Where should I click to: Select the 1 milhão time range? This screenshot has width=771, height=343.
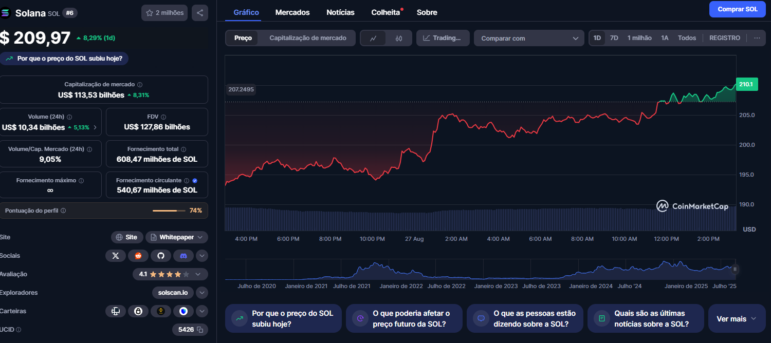pyautogui.click(x=639, y=38)
